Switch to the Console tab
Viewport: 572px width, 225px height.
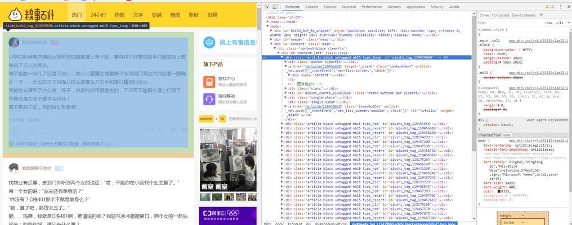(311, 7)
